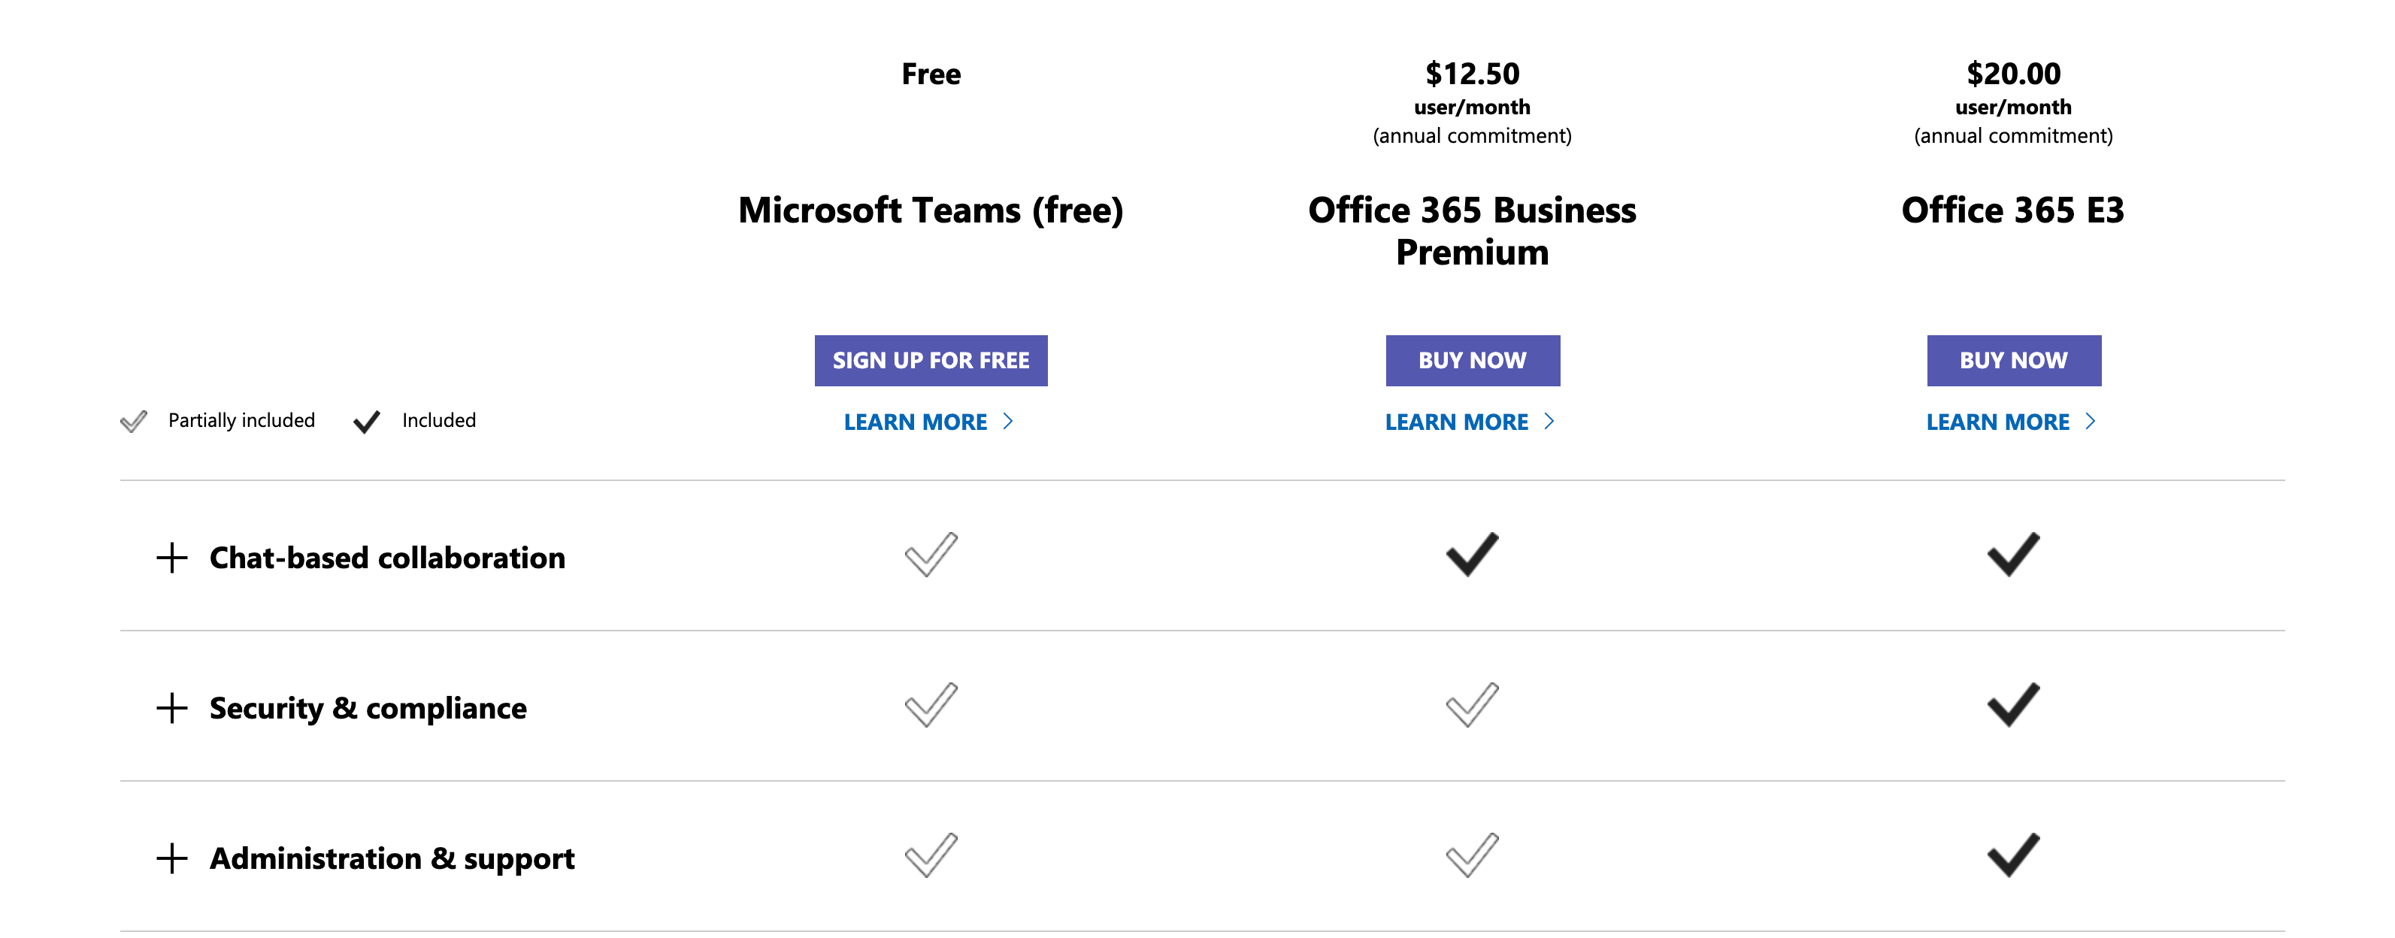Screen dimensions: 2395x938
Task: Click Buy Now under Office 365 Business Premium
Action: point(1473,360)
